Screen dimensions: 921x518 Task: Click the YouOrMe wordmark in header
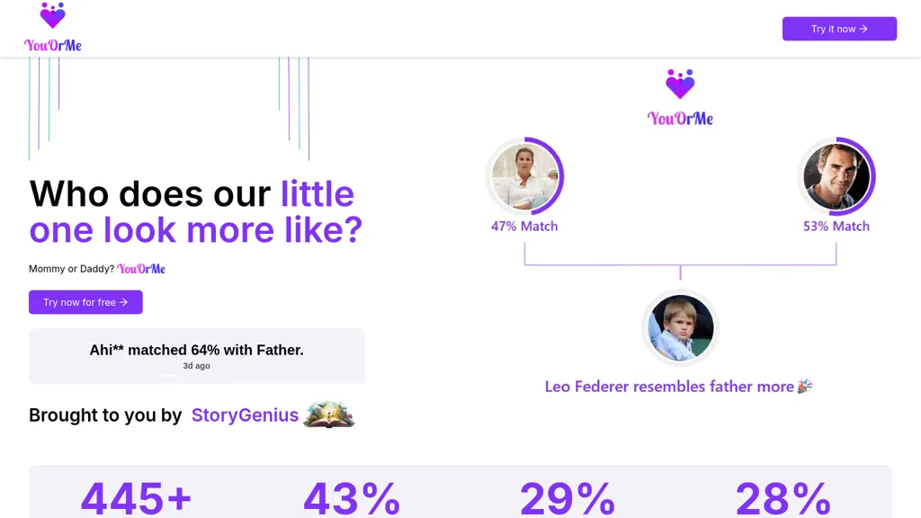(x=53, y=45)
